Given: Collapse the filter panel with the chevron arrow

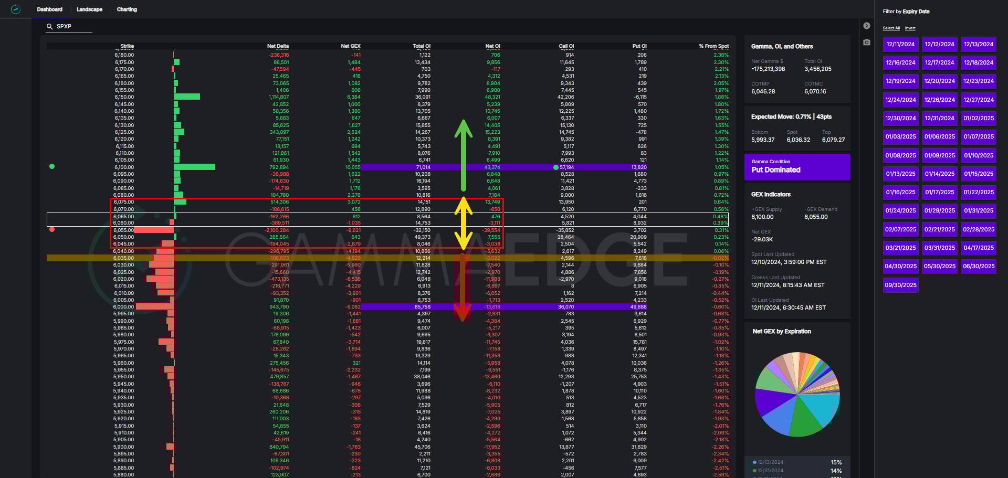Looking at the screenshot, I should point(867,26).
